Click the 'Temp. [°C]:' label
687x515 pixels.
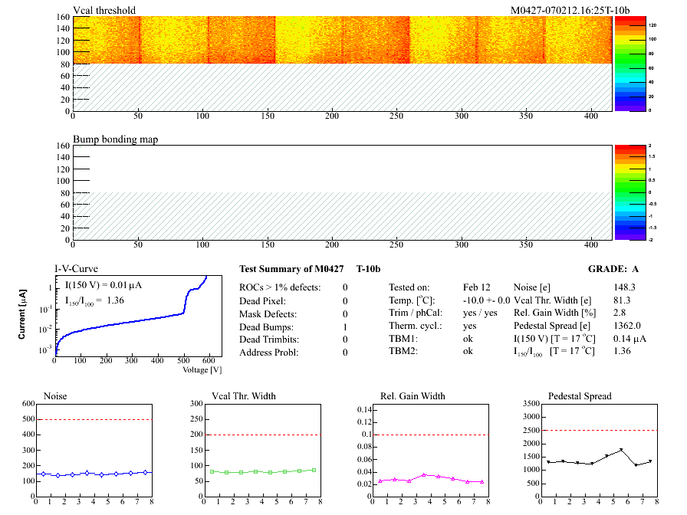pos(412,300)
